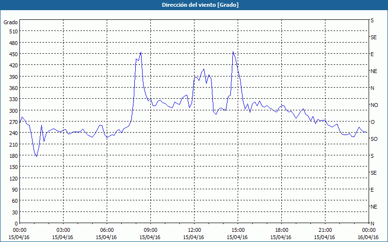
Task: Click the 12:00 time label
Action: pos(194,230)
